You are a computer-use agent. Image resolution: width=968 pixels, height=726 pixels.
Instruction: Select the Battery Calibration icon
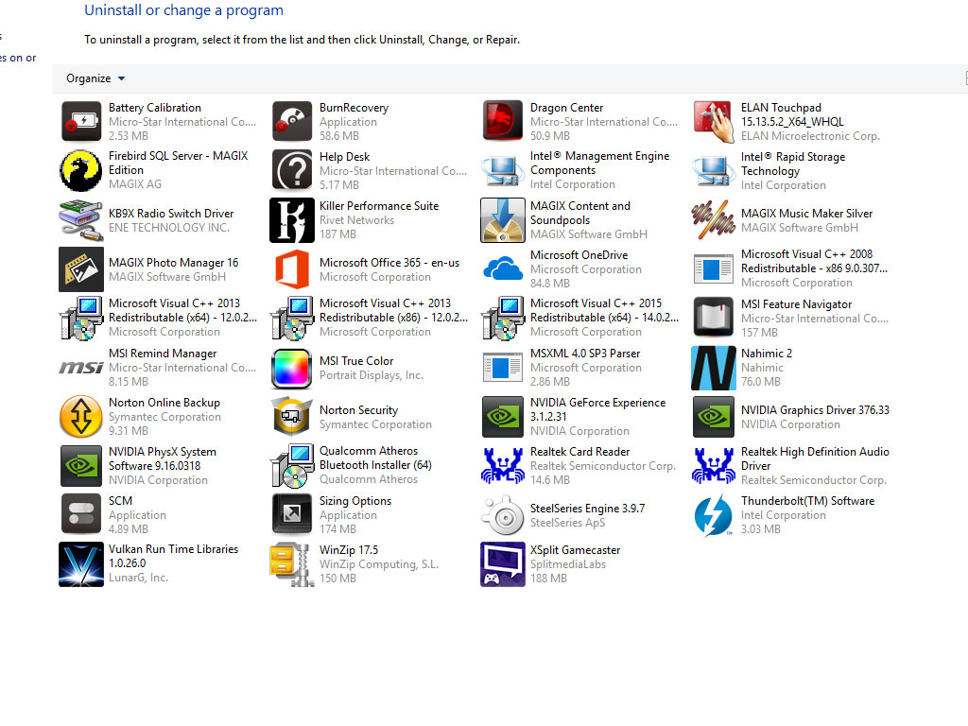(x=81, y=121)
